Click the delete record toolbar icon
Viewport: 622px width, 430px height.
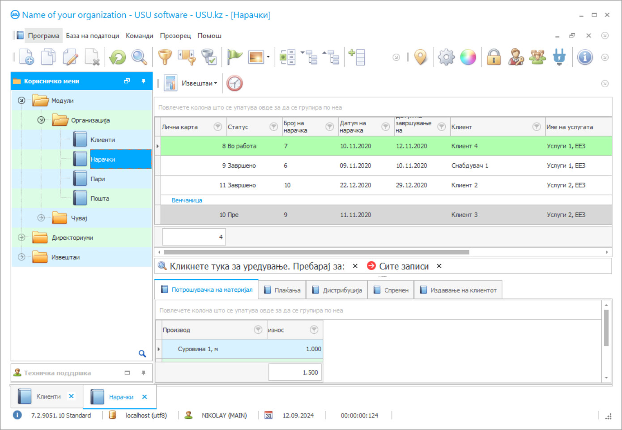point(92,57)
